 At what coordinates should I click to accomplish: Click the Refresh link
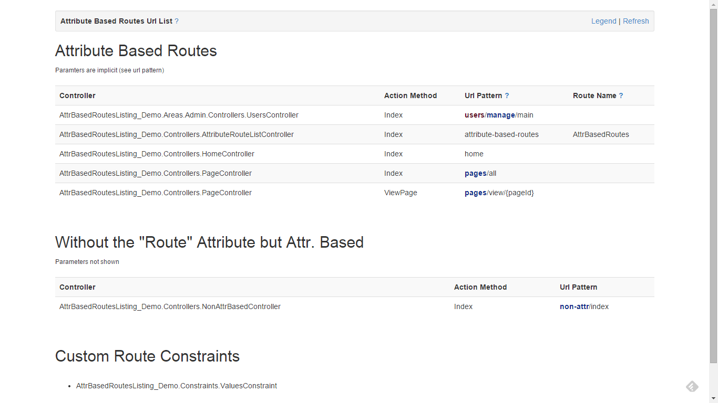636,21
